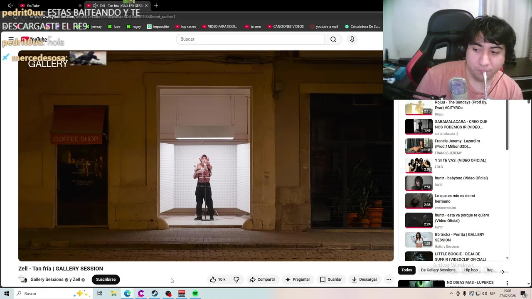Image resolution: width=532 pixels, height=299 pixels.
Task: Open the 'CANCIONES VIDEOS' bookmark
Action: tap(285, 27)
